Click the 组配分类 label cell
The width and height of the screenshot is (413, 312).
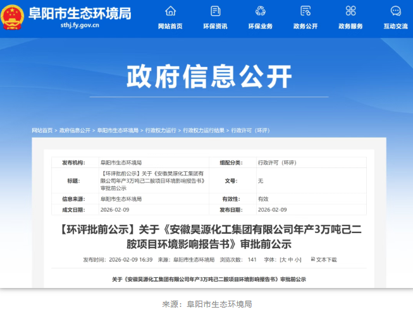231,163
